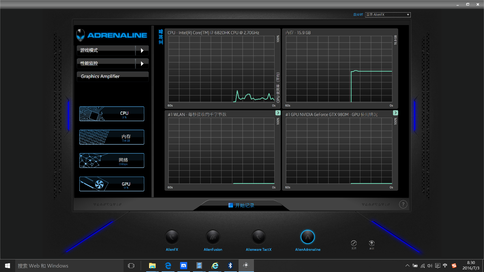Click the Adrenaline alien head logo
The height and width of the screenshot is (272, 484).
[80, 35]
